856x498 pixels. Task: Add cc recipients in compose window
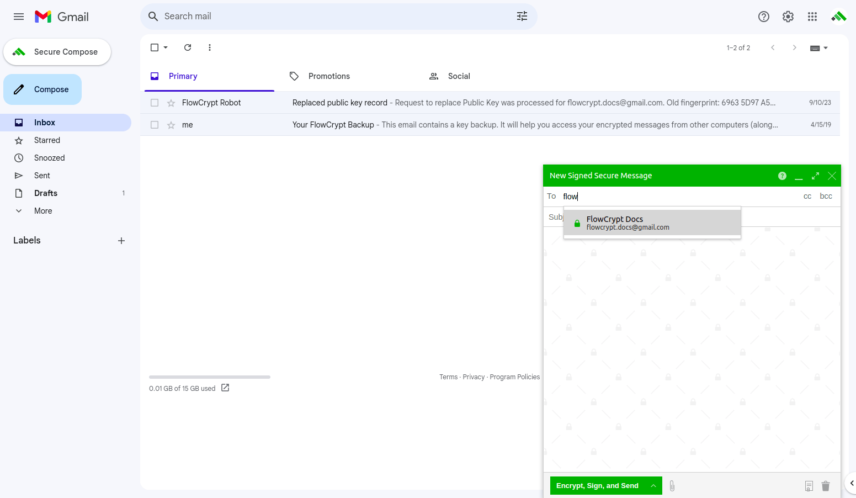click(807, 197)
